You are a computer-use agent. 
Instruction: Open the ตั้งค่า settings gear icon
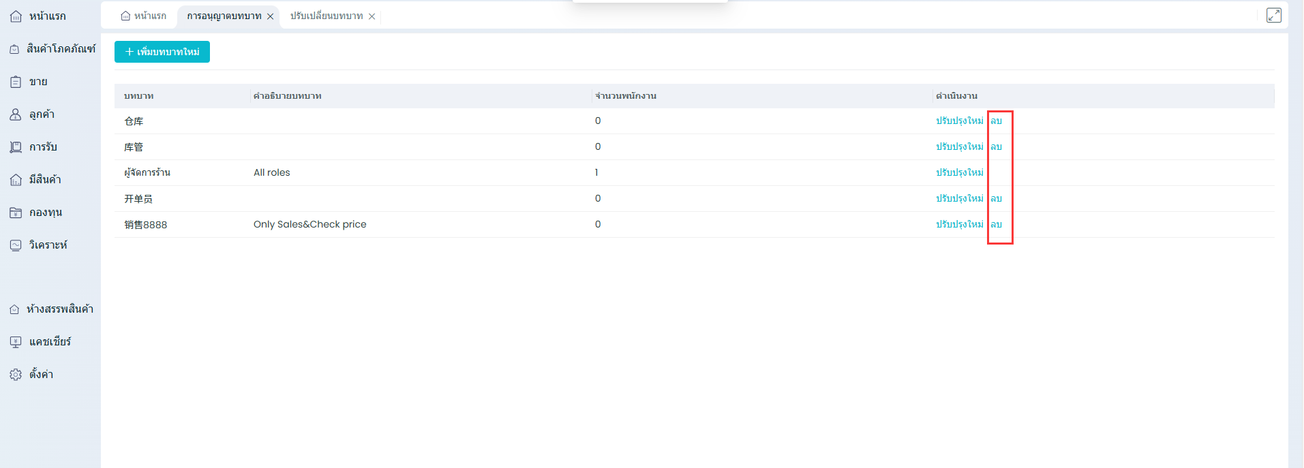[16, 375]
